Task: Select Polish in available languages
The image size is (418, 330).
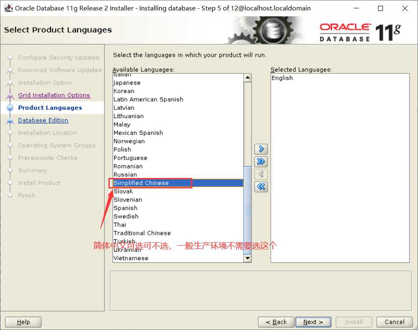Action: click(178, 150)
